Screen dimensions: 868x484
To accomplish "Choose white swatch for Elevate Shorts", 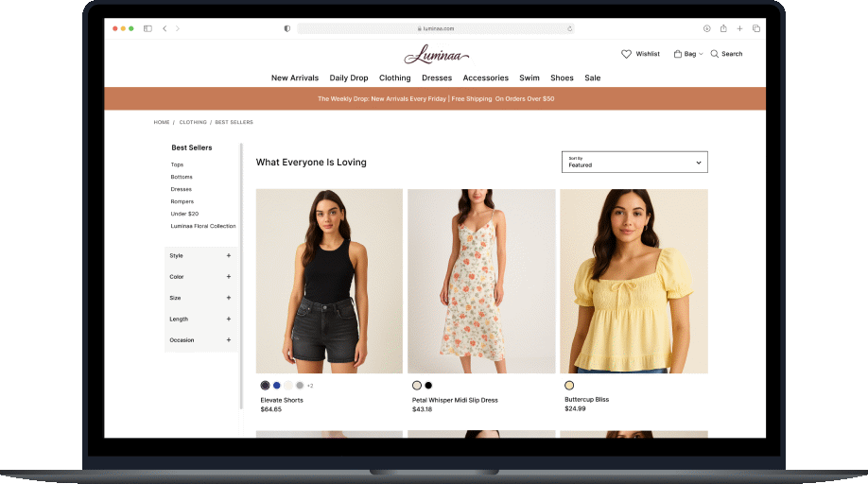I will coord(288,386).
